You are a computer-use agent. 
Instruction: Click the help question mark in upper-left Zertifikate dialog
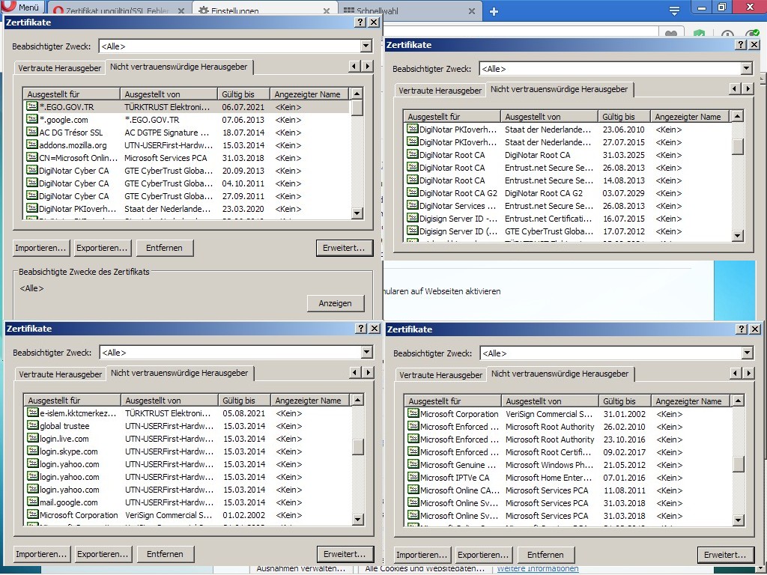coord(360,22)
